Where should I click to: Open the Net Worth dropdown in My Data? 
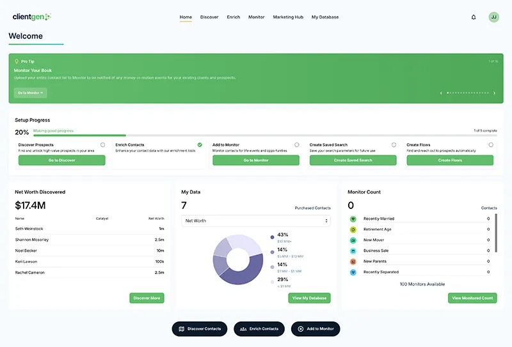point(255,220)
